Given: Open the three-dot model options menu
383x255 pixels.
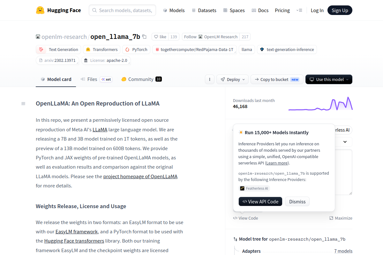Looking at the screenshot, I should (x=209, y=79).
